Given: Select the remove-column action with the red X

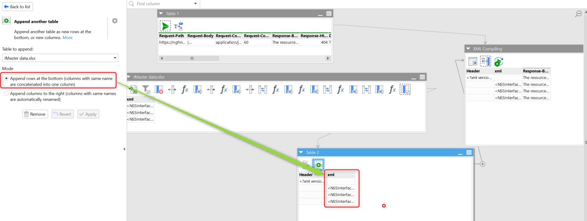Looking at the screenshot, I should pyautogui.click(x=159, y=90).
